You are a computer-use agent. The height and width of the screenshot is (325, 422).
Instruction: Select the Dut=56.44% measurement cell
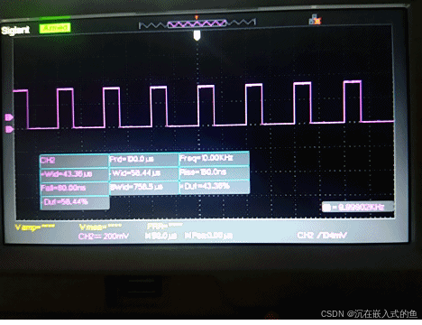coord(75,202)
